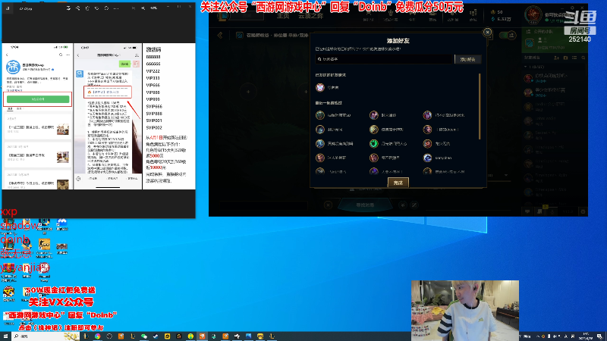Collapse the friends group expander arrow
The width and height of the screenshot is (607, 341).
[x=525, y=67]
